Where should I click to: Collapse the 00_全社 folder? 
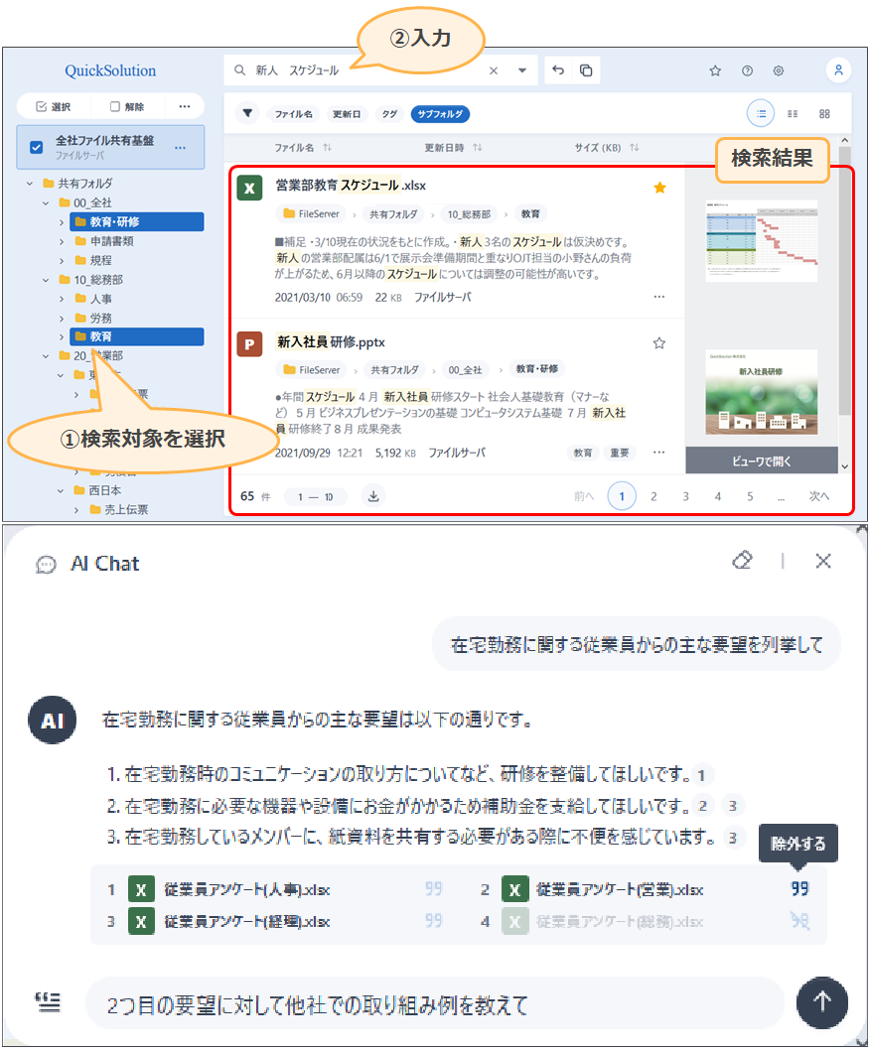[x=46, y=202]
